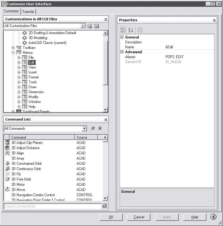This screenshot has height=226, width=223.
Task: Switch to the Transfer tab
Action: [28, 12]
